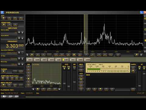This screenshot has height=110, width=146.
Task: Increase wheel step with up arrow
Action: coord(22,64)
